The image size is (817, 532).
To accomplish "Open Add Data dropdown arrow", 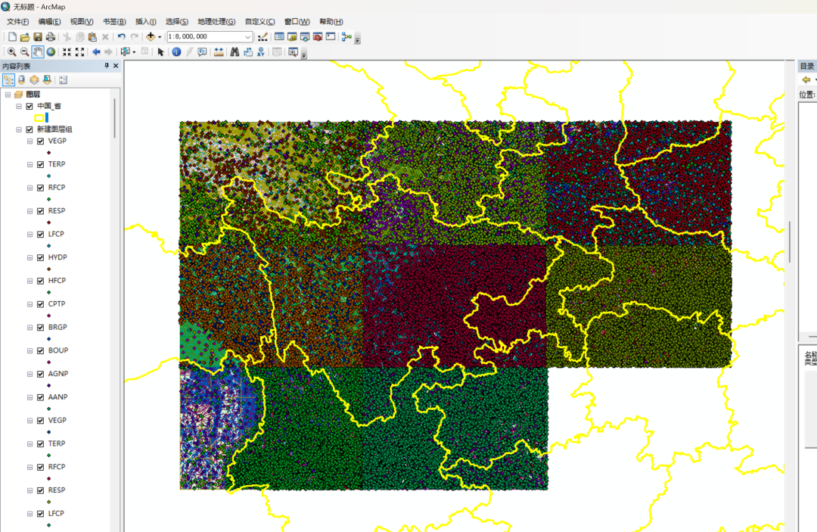I will click(160, 37).
